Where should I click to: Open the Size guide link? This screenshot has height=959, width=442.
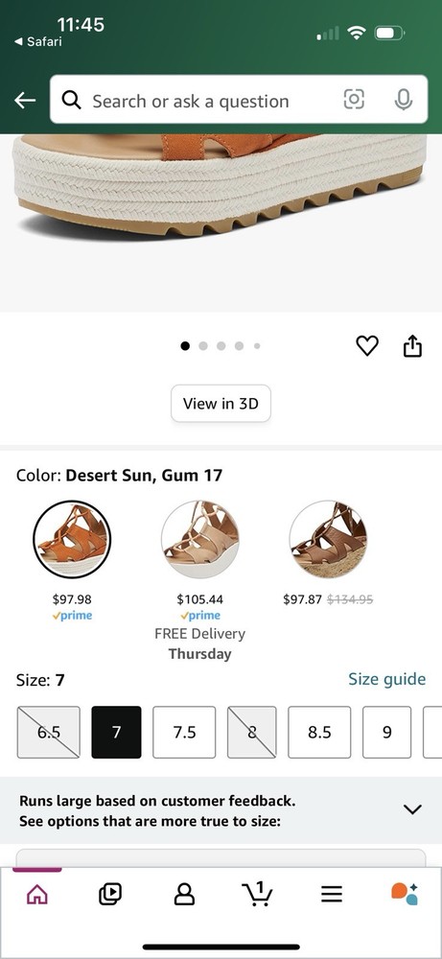tap(387, 679)
